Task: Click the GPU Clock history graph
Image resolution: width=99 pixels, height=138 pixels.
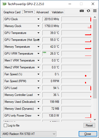Action: tap(76, 19)
